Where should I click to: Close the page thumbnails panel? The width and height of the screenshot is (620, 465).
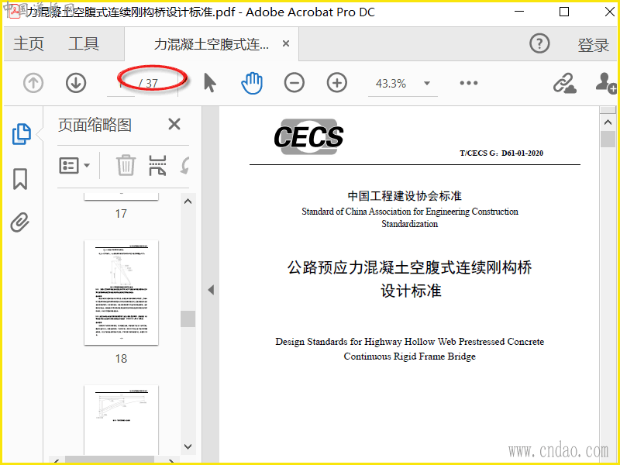tap(174, 124)
